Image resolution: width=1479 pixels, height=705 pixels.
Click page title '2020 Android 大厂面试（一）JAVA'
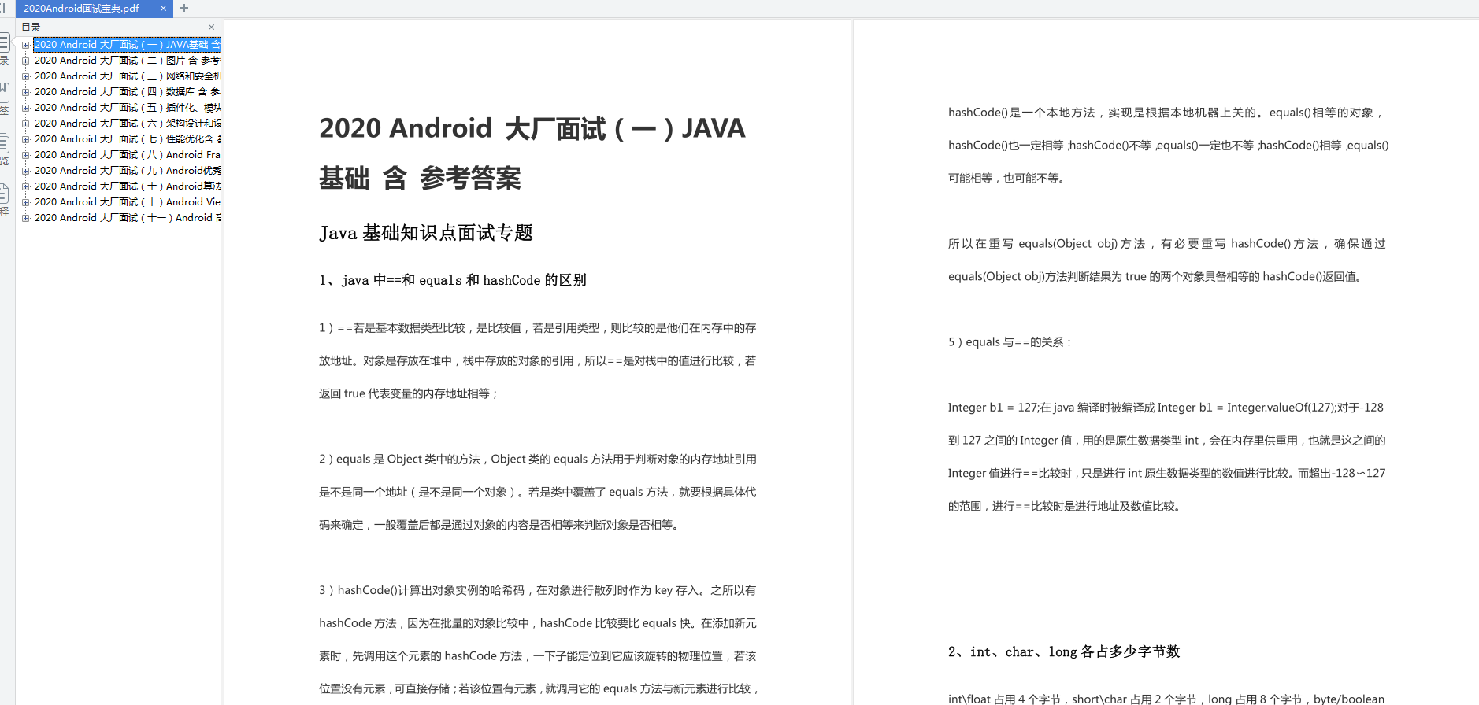(532, 128)
